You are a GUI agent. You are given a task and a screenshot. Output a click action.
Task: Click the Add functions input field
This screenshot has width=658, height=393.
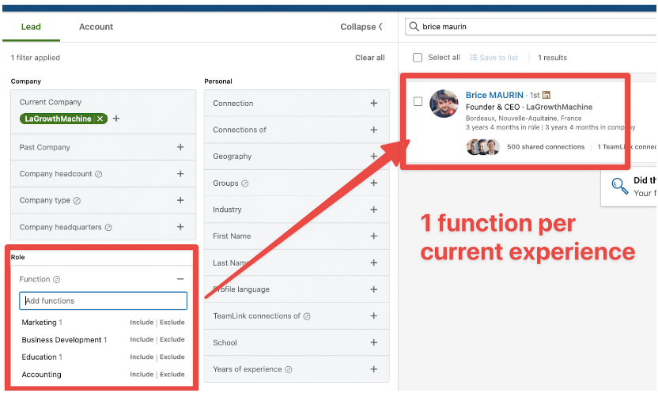(x=103, y=301)
